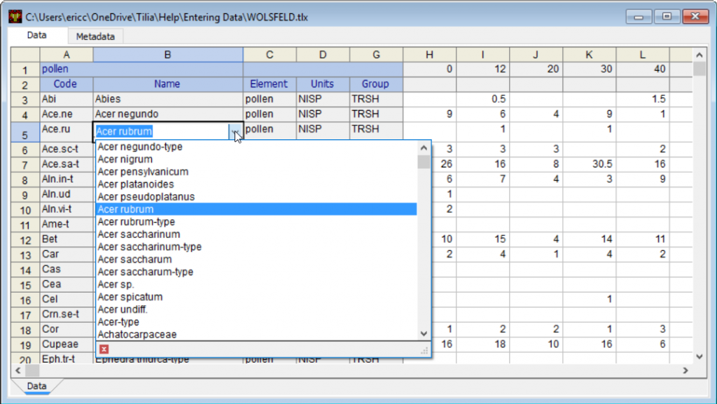Click the dropdown list scrollbar thumb
The height and width of the screenshot is (404, 717).
coord(424,162)
